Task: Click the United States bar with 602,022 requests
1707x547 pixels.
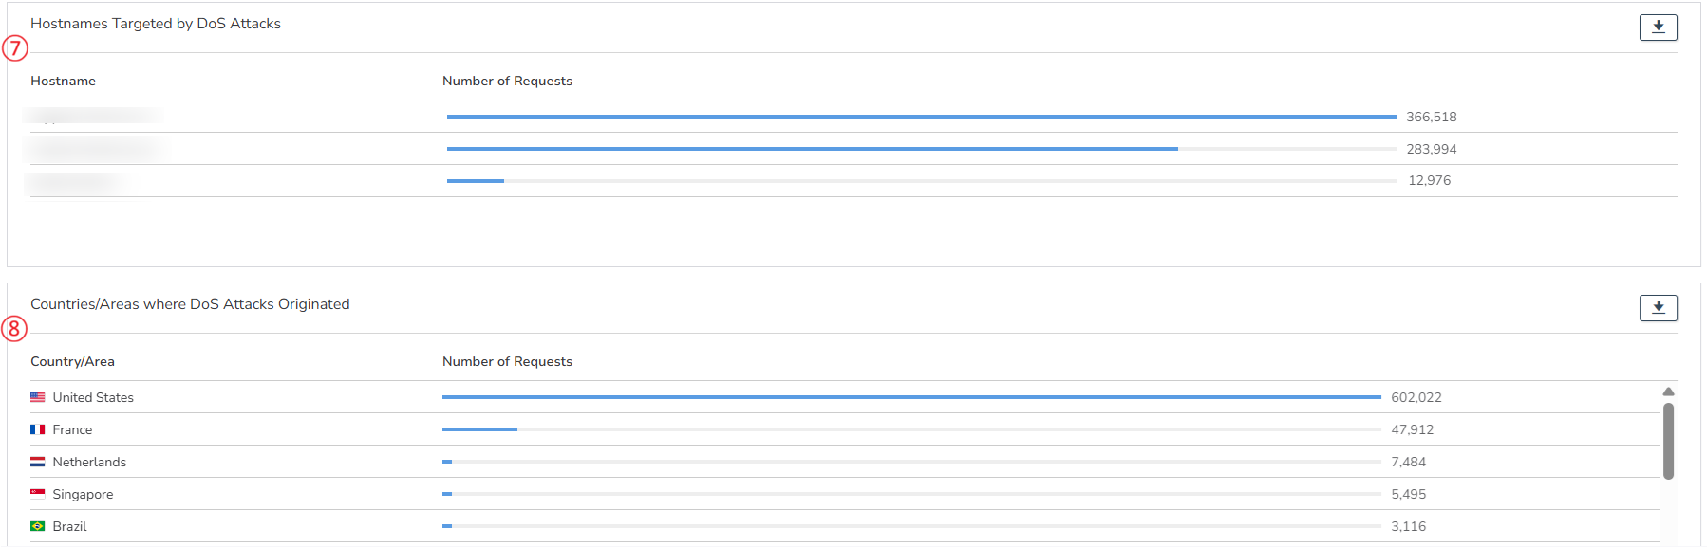Action: [x=911, y=397]
